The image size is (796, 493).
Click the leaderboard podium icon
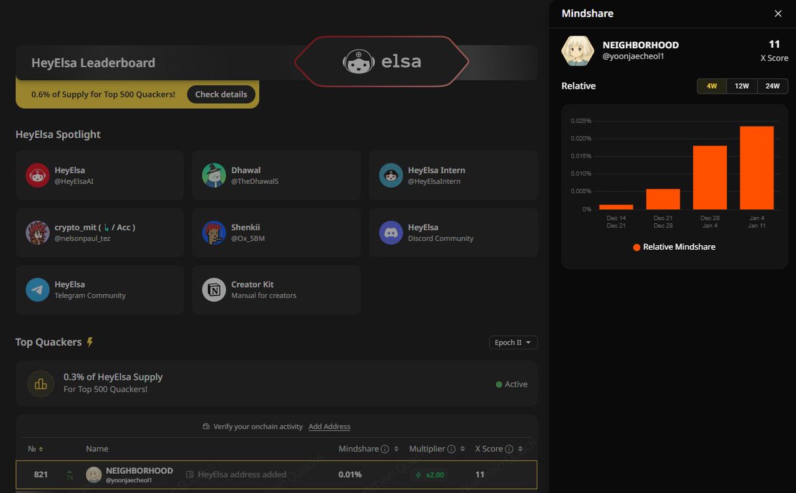(x=40, y=384)
